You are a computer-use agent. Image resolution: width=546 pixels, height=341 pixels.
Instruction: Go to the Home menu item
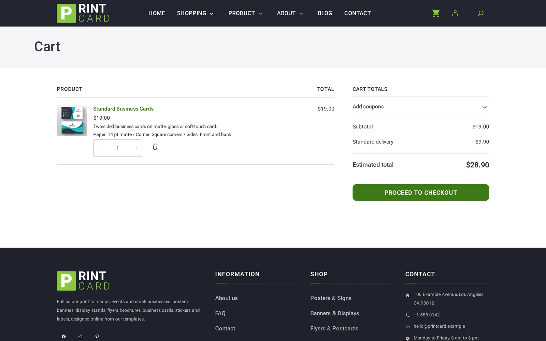[157, 13]
